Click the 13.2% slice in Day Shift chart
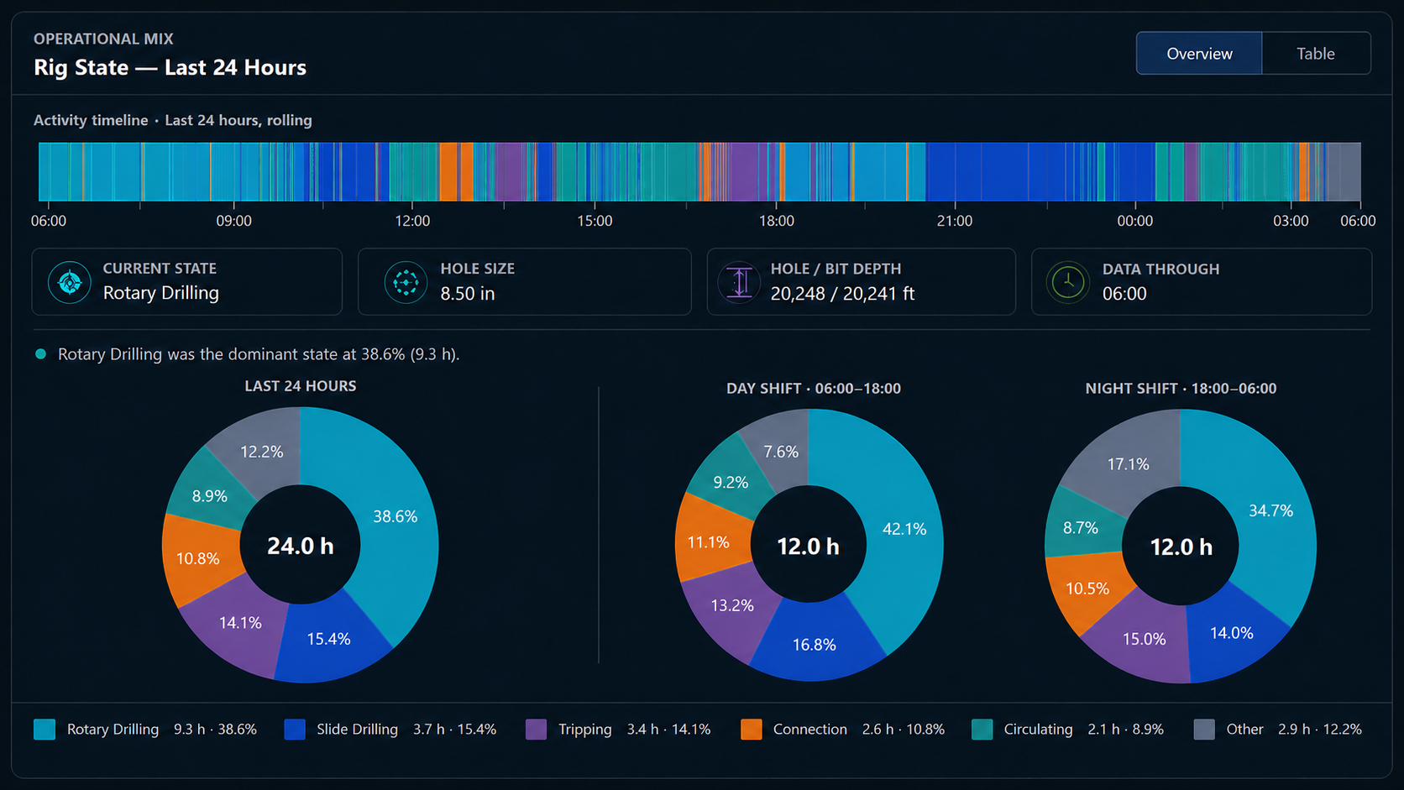Screen dimensions: 1404x790 tap(732, 605)
